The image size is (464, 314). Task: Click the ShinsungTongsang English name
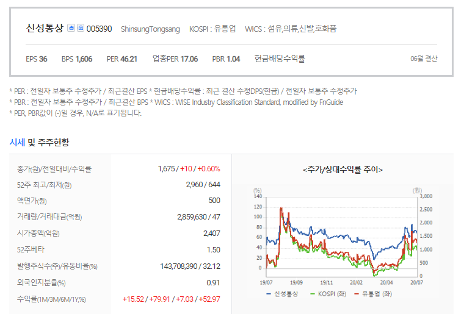150,29
